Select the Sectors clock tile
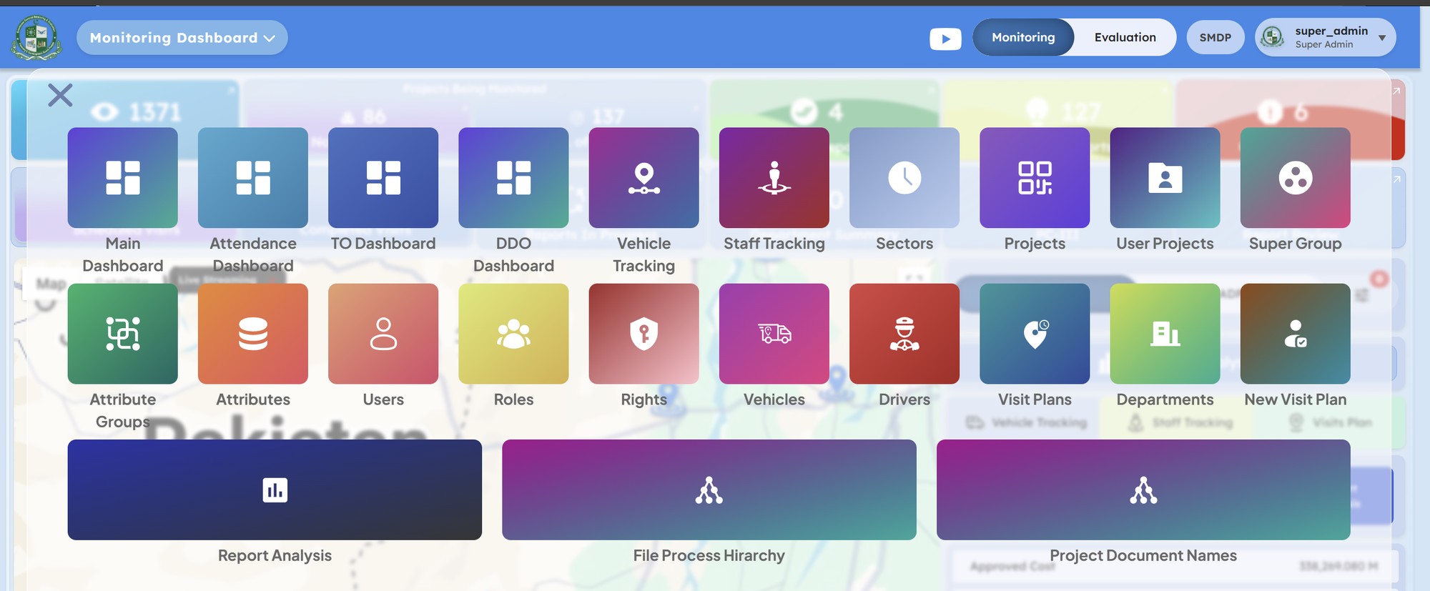 904,178
